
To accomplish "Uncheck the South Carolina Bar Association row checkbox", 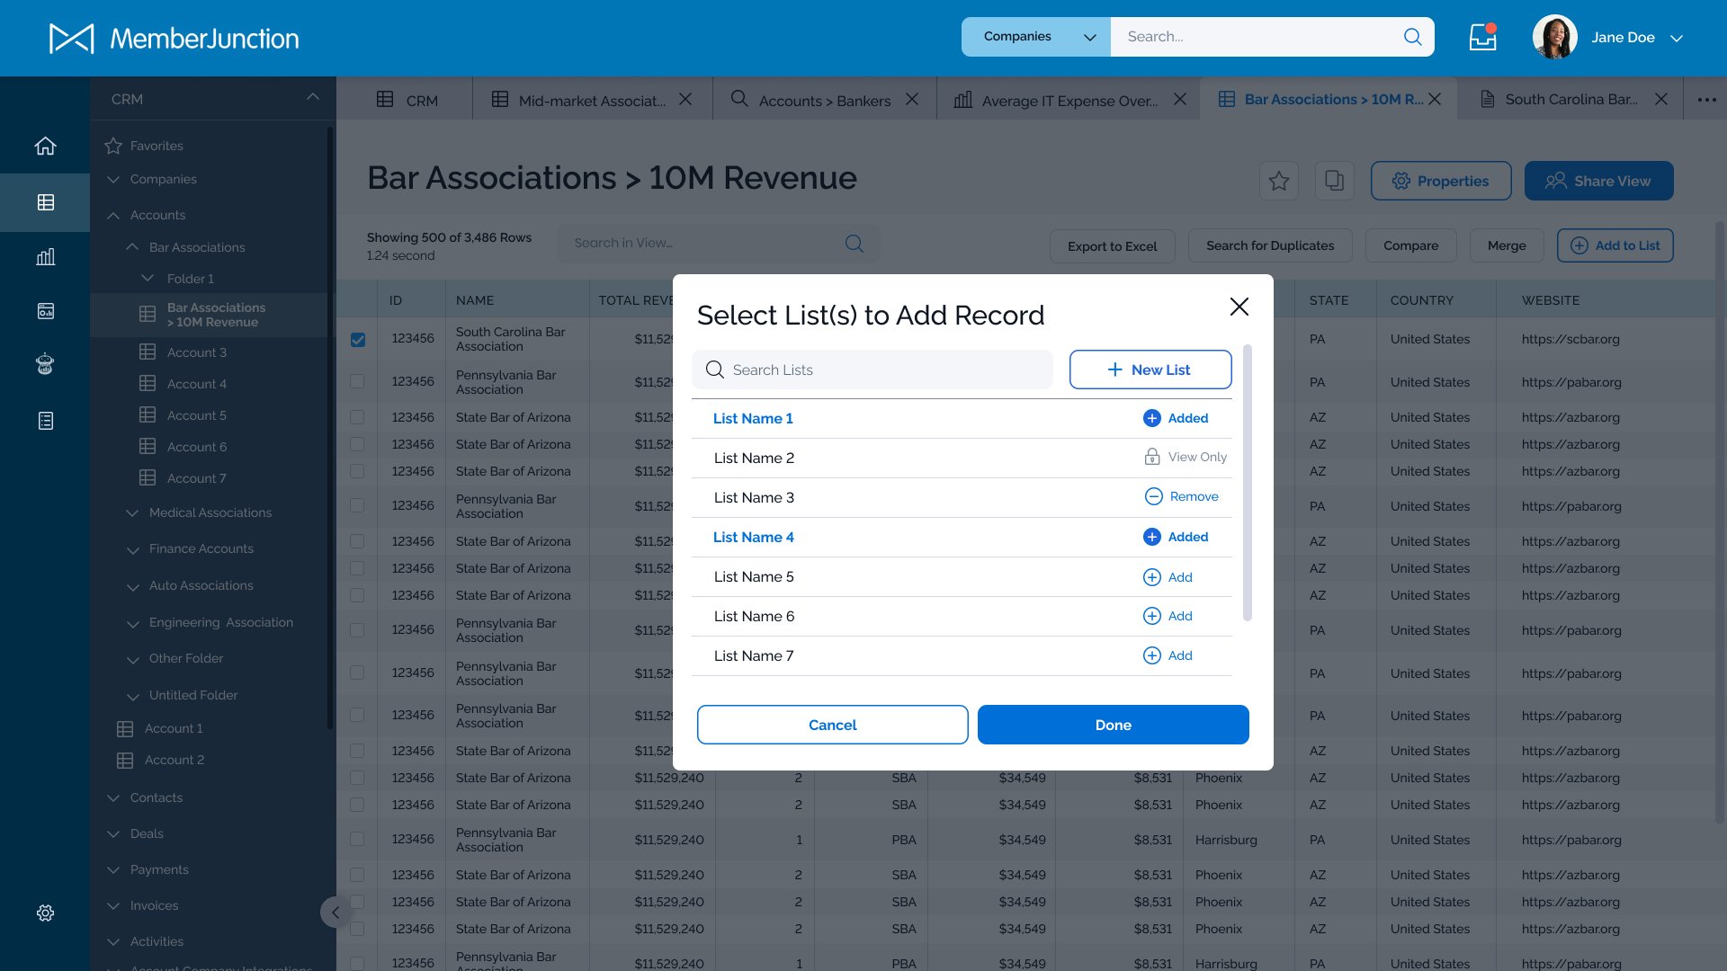I will [x=358, y=339].
